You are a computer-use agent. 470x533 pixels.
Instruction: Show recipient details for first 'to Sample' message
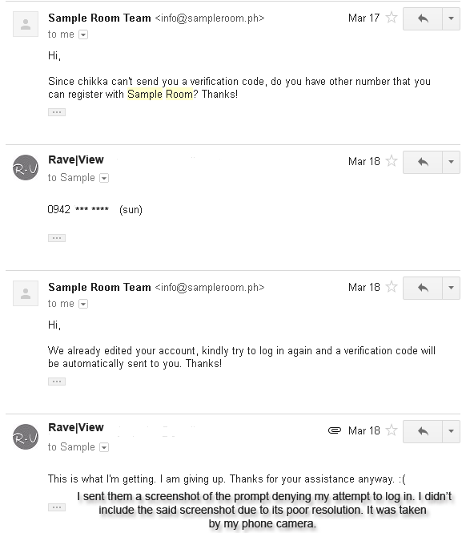click(104, 178)
